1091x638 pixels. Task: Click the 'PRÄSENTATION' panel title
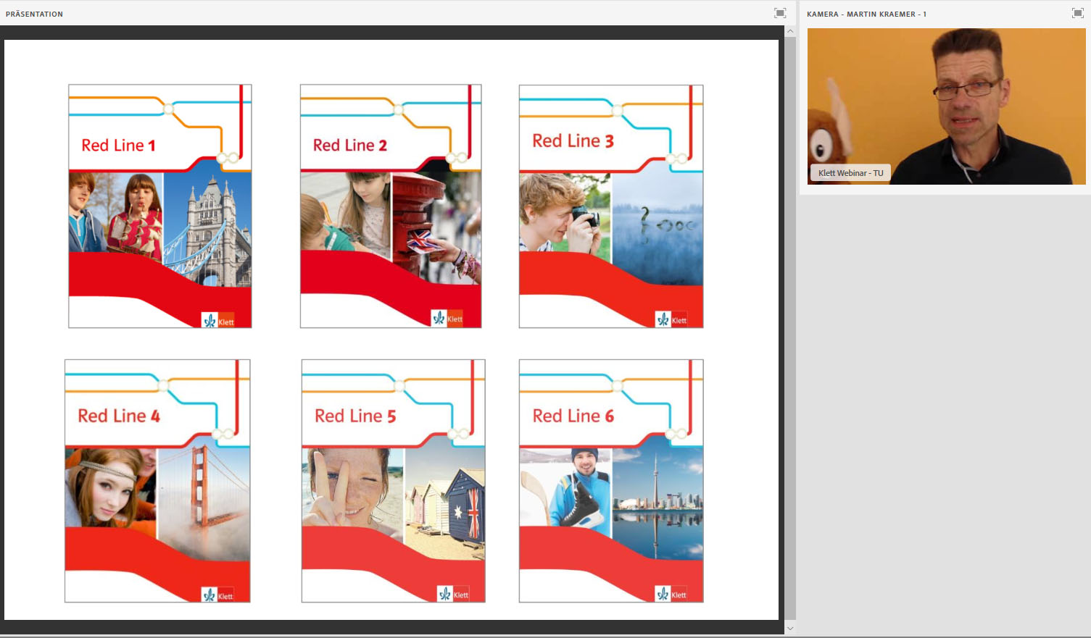pyautogui.click(x=34, y=14)
